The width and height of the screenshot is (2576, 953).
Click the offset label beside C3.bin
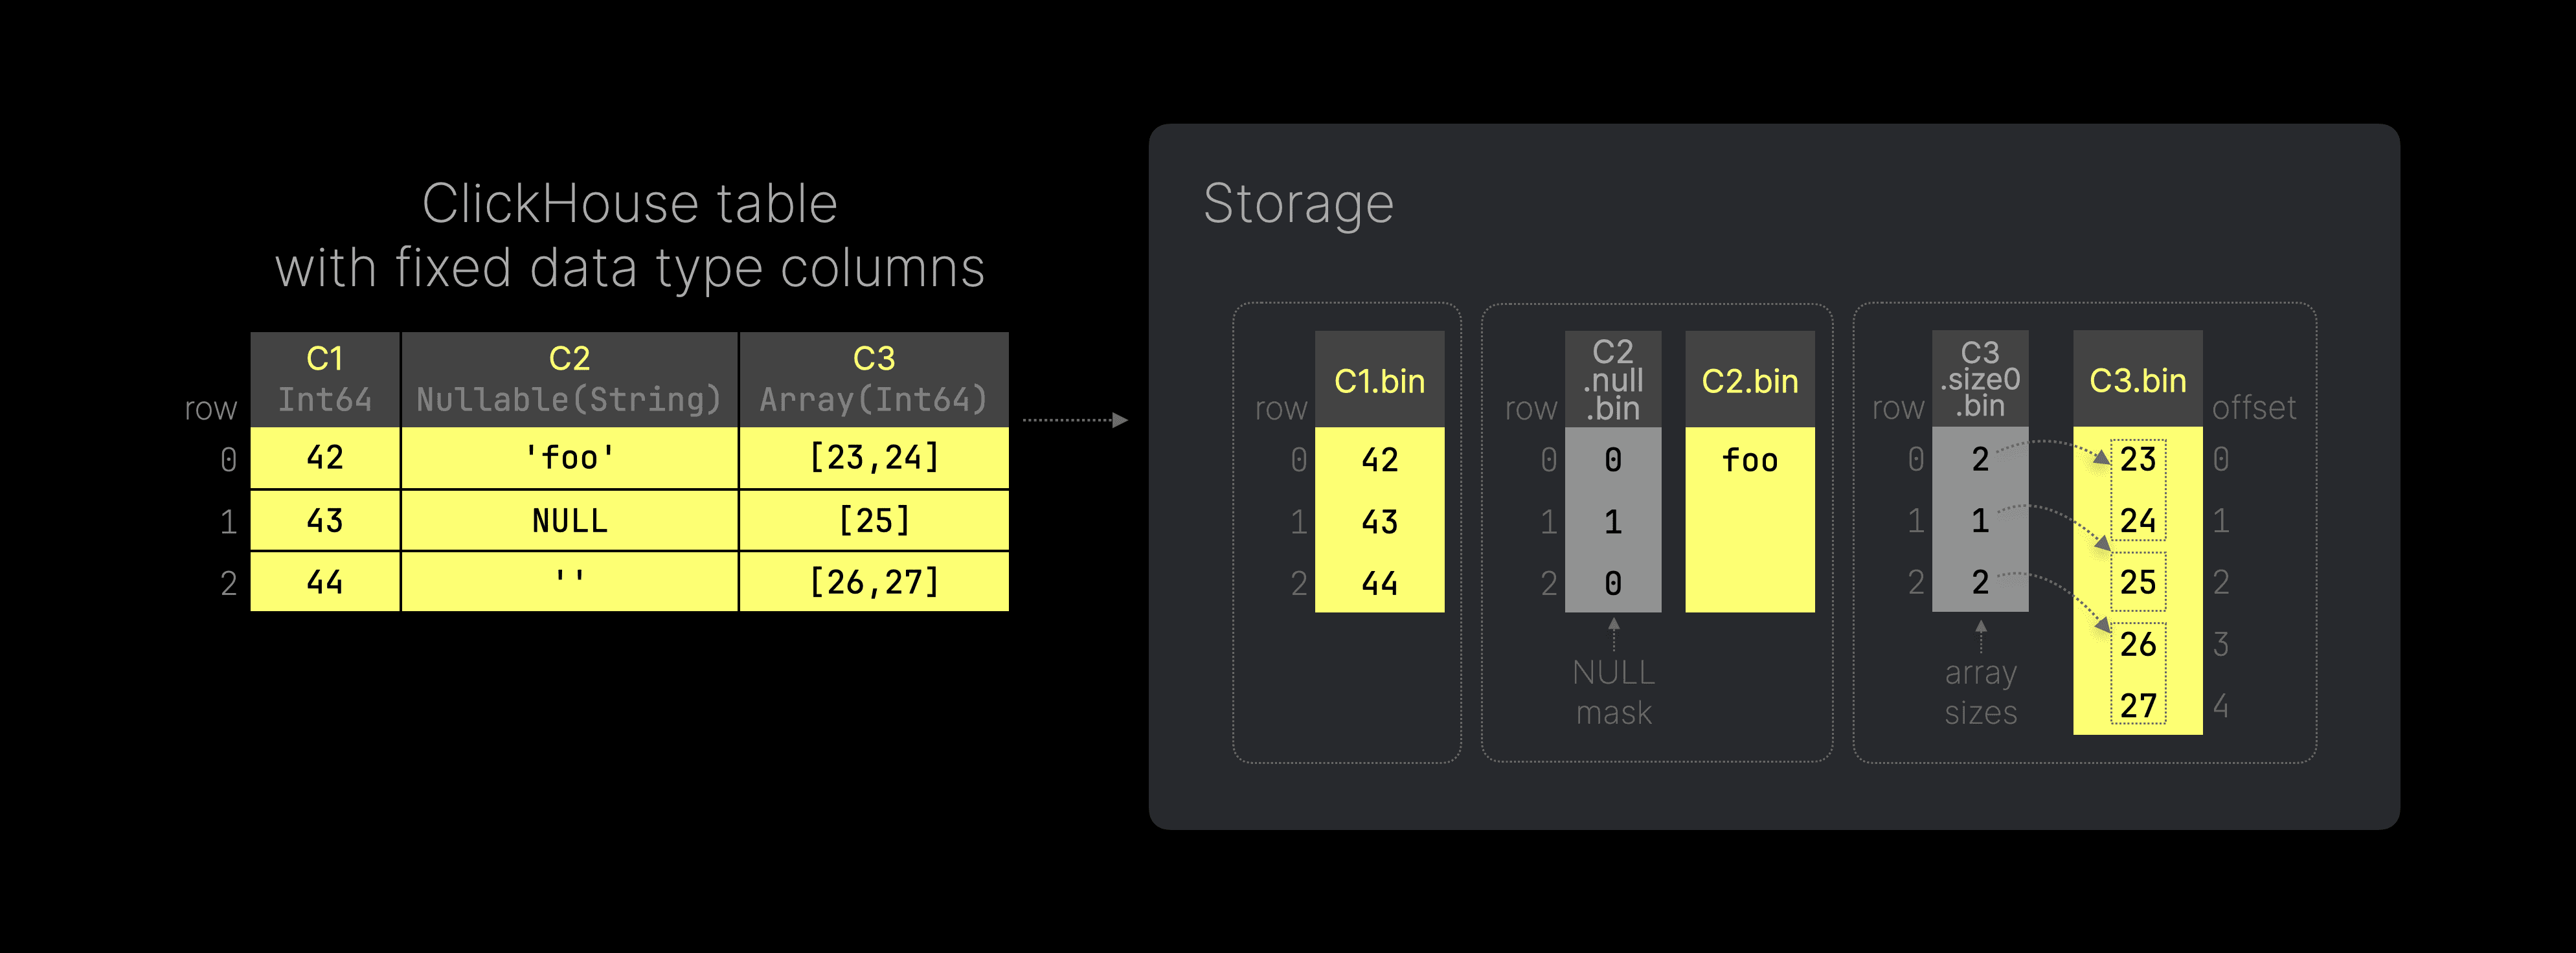coord(2254,407)
